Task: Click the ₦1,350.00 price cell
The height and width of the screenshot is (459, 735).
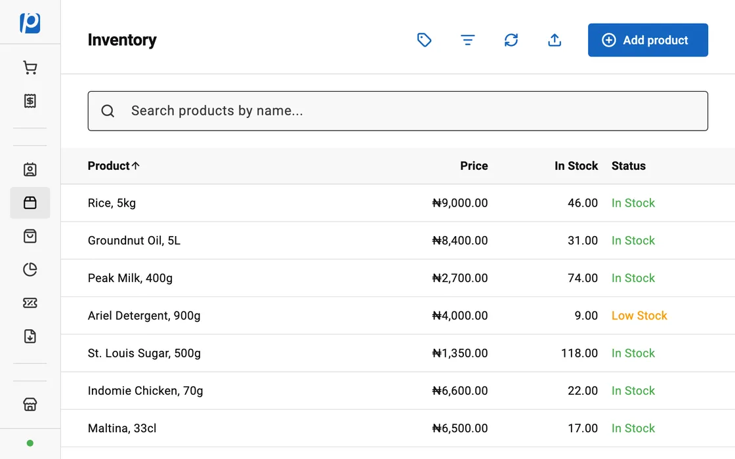Action: pos(460,353)
